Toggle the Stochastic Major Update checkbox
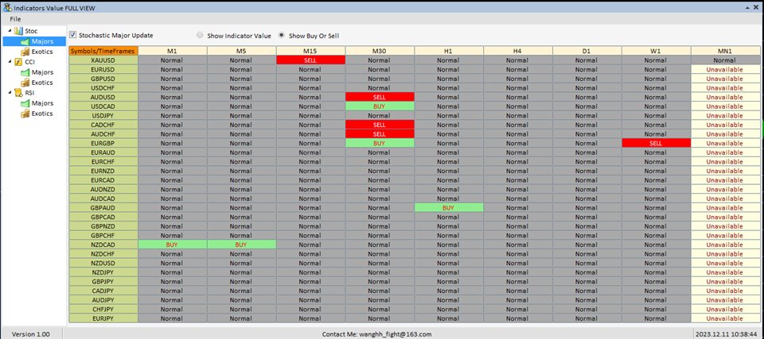This screenshot has height=339, width=764. point(72,35)
